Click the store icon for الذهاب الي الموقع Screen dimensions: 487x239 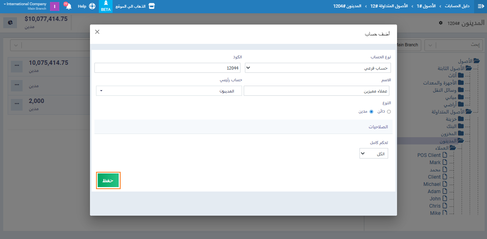(151, 6)
